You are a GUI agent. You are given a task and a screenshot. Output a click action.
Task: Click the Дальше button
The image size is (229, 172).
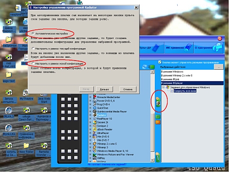coord(104,89)
